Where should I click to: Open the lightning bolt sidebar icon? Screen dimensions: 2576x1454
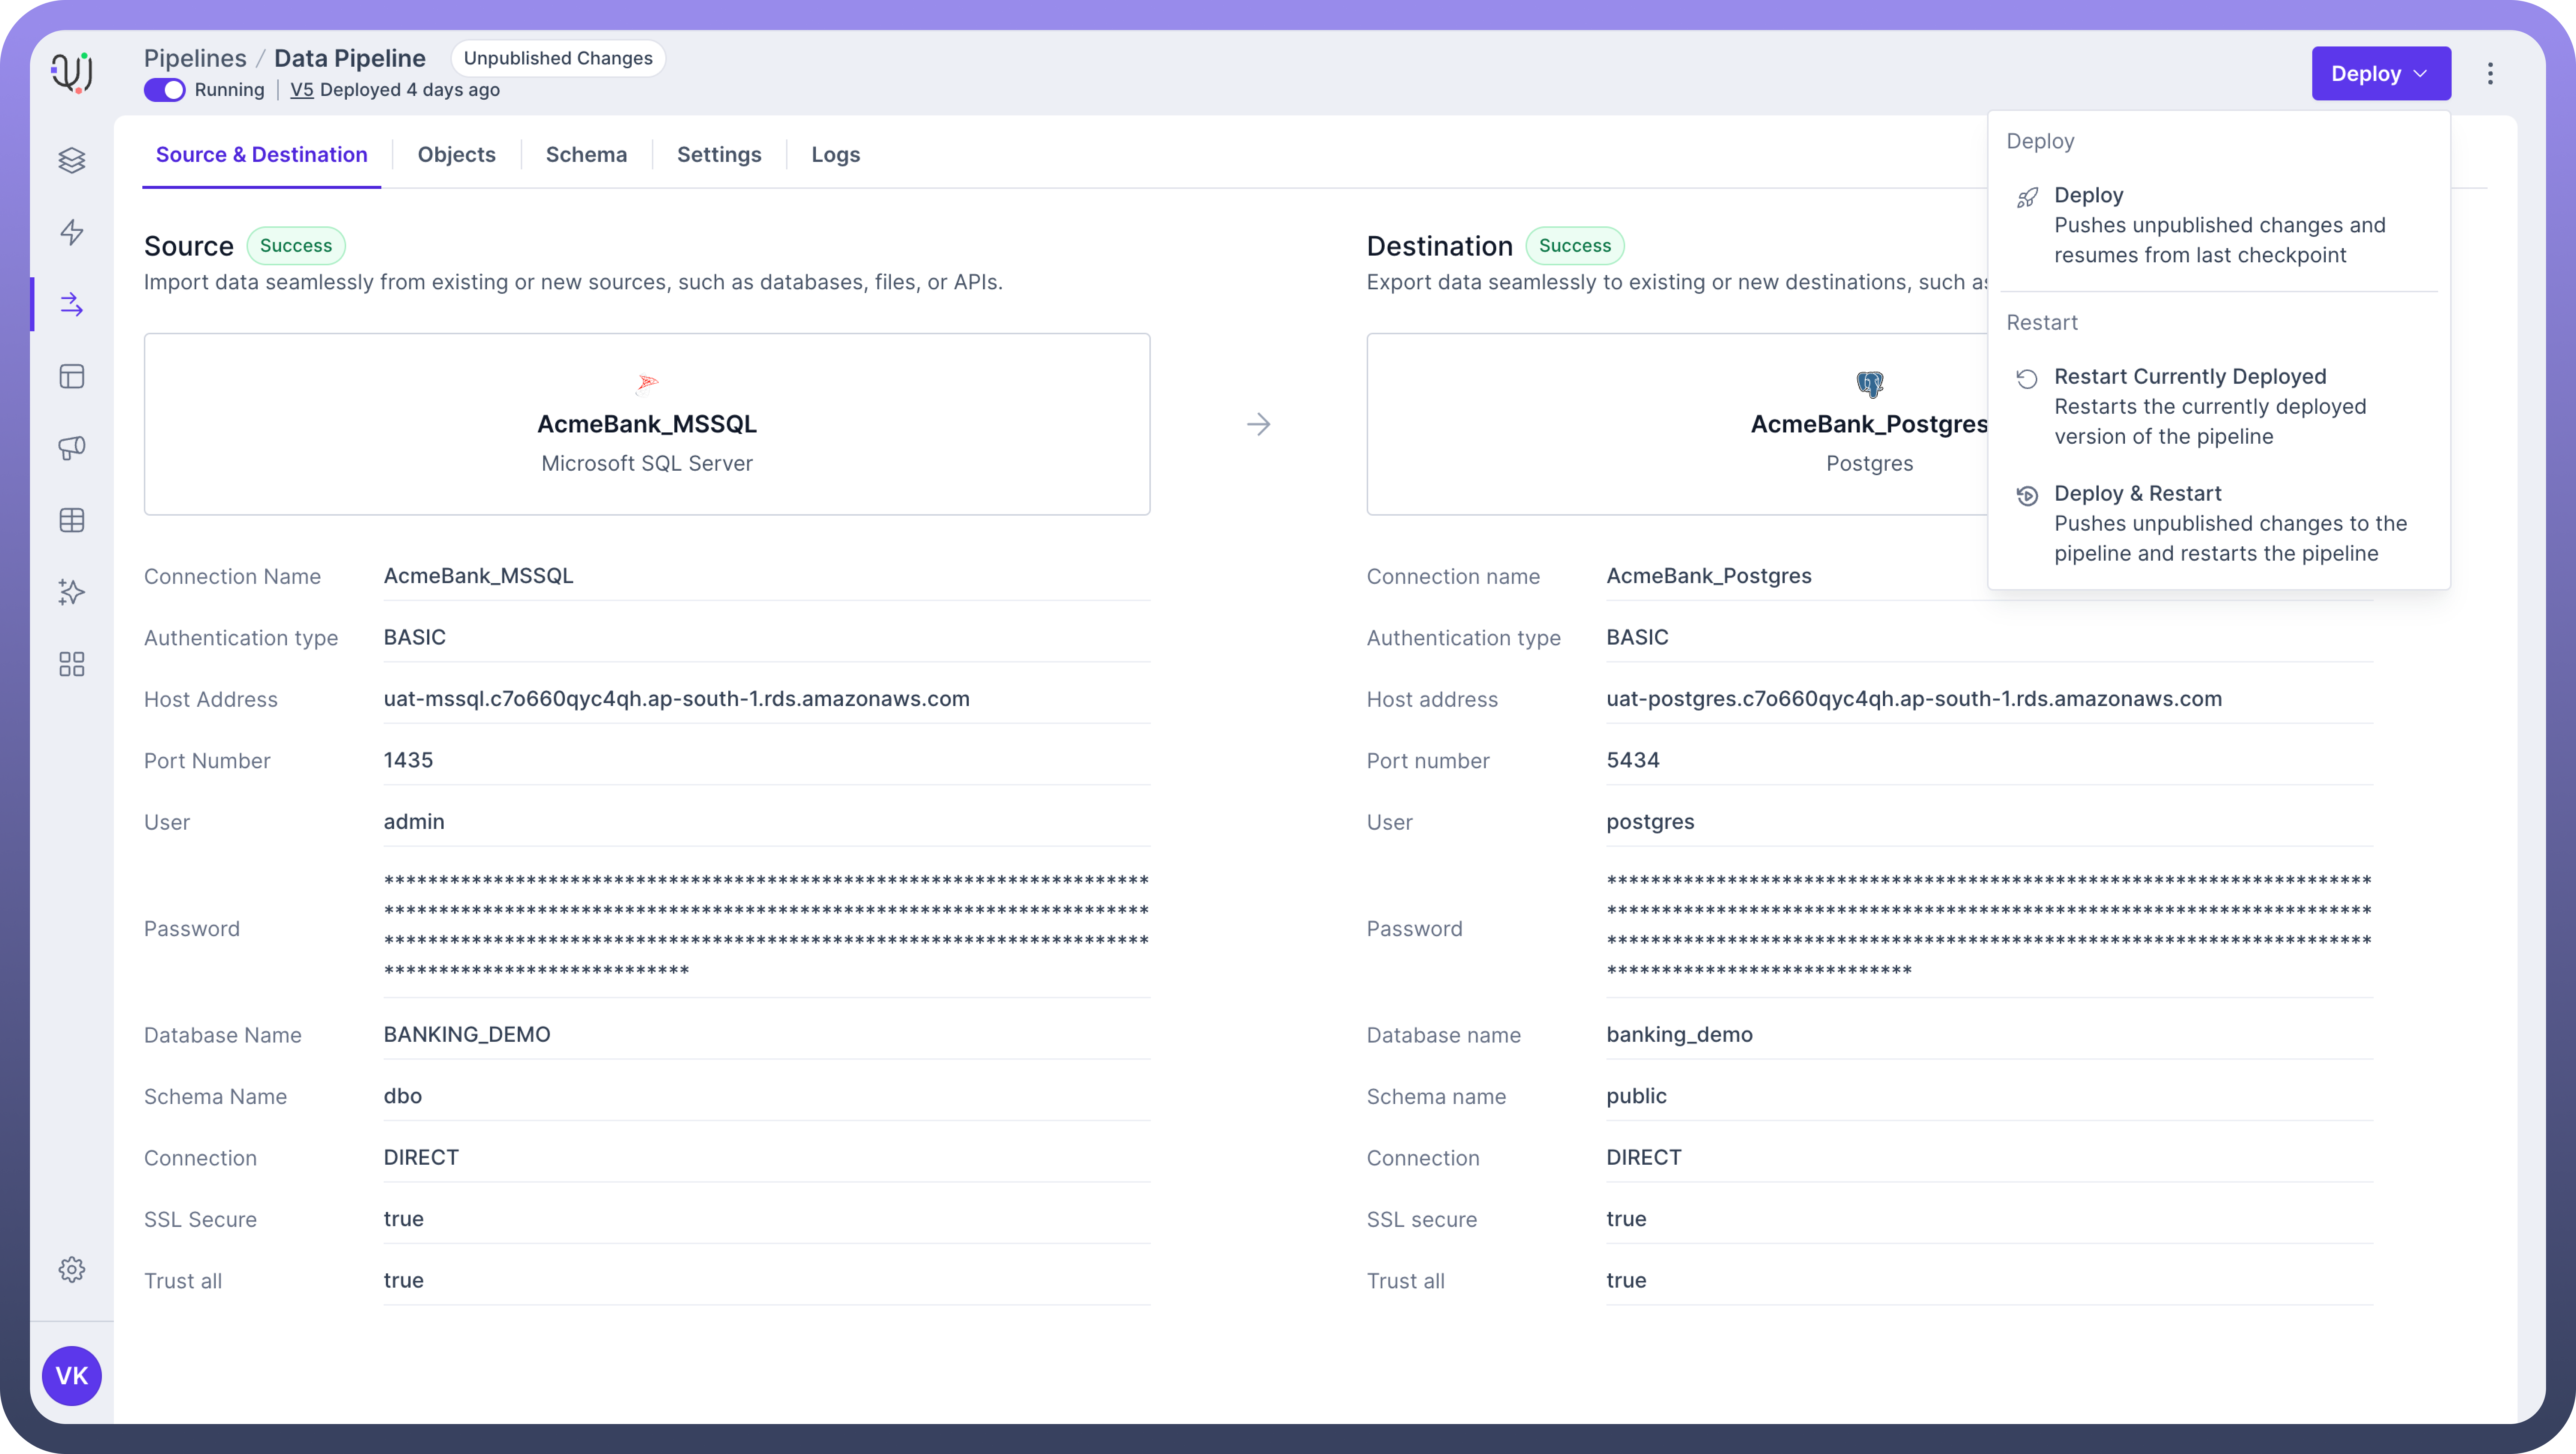72,232
